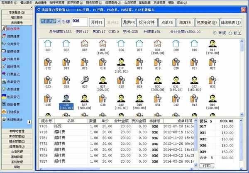
Task: Click the 手牌 number input field
Action: (x=80, y=22)
